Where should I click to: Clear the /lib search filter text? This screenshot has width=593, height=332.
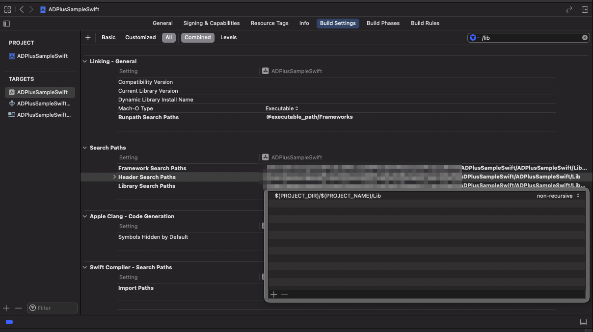585,38
